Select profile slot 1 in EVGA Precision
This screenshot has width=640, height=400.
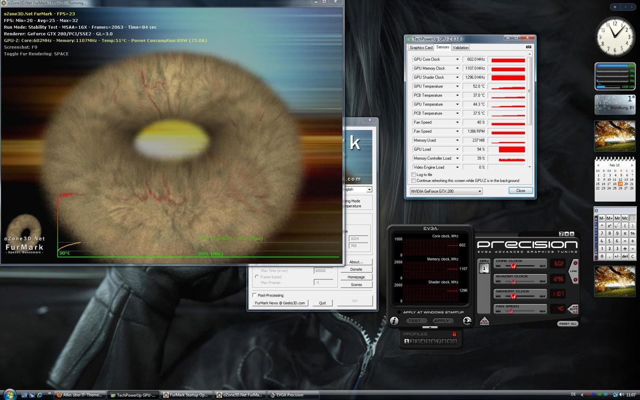(x=406, y=341)
